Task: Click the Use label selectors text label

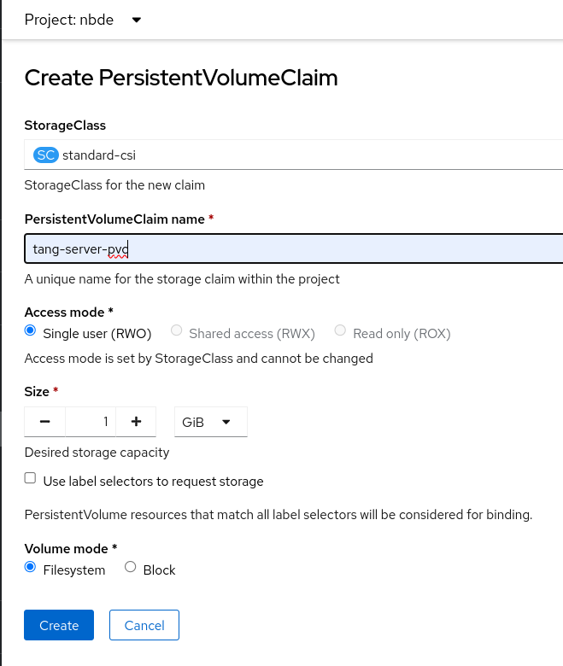Action: (153, 482)
